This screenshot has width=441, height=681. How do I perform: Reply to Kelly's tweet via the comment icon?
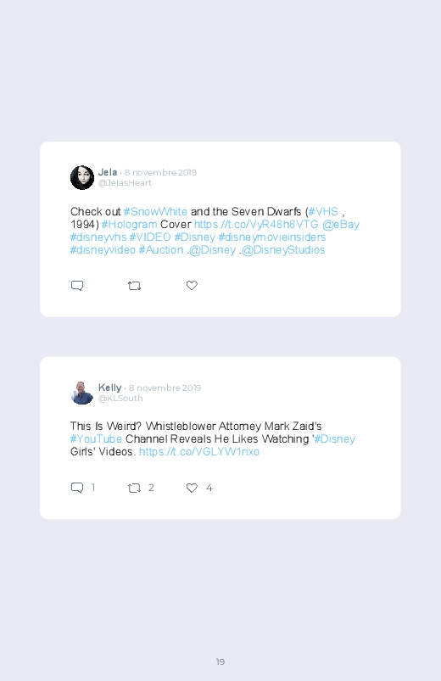[77, 488]
